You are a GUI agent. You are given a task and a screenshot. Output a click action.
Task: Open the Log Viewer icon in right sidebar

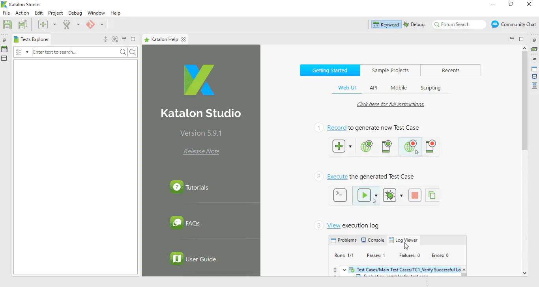coord(534,85)
